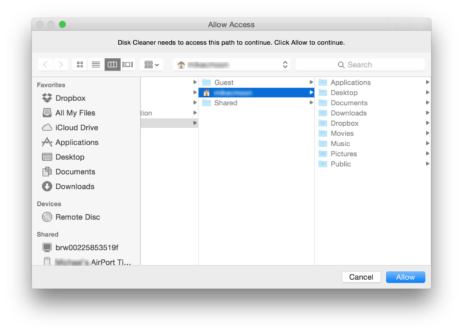Image resolution: width=463 pixels, height=334 pixels.
Task: Switch to column view
Action: pyautogui.click(x=112, y=64)
